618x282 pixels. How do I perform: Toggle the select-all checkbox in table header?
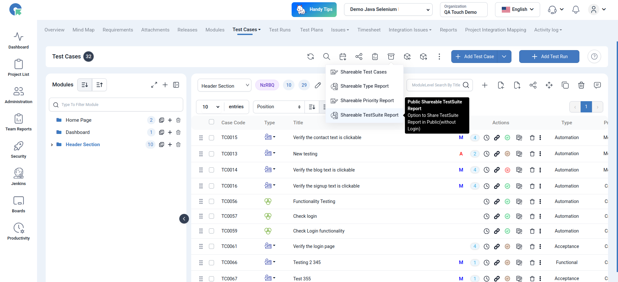[211, 122]
